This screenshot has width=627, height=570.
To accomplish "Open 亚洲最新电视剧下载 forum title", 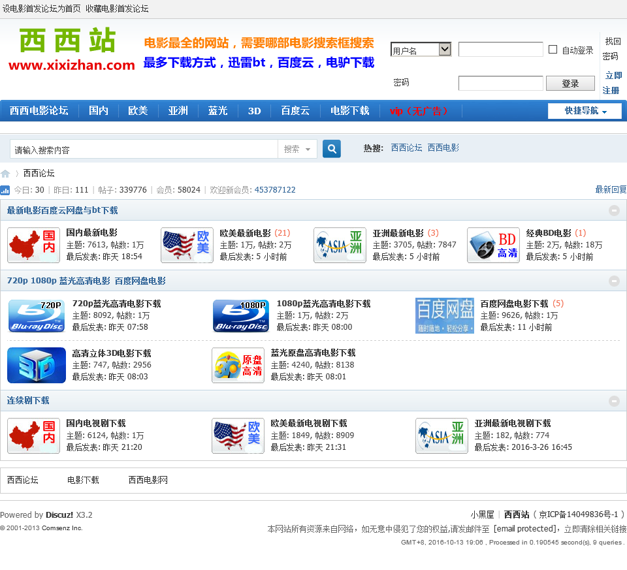I will coord(513,423).
